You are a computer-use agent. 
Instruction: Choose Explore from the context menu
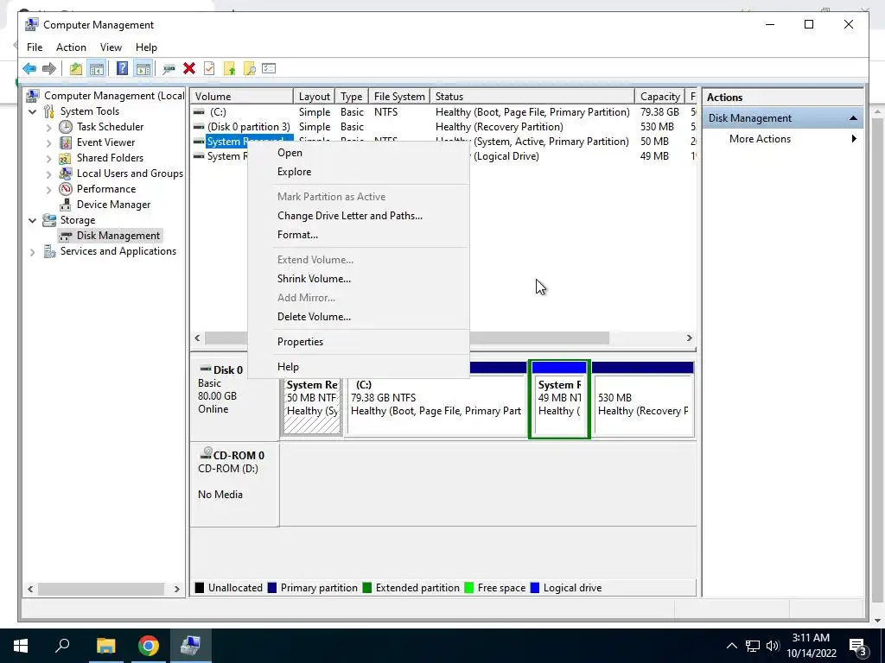coord(359,172)
